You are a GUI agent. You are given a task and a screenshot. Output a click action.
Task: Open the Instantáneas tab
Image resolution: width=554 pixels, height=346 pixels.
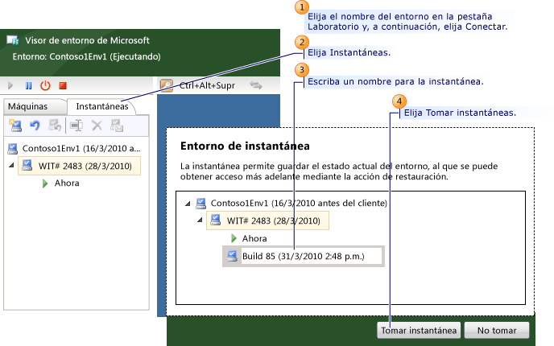(102, 106)
